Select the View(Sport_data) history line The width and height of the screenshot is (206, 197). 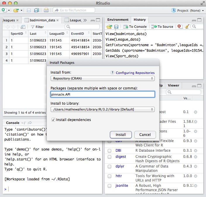[x=122, y=56]
